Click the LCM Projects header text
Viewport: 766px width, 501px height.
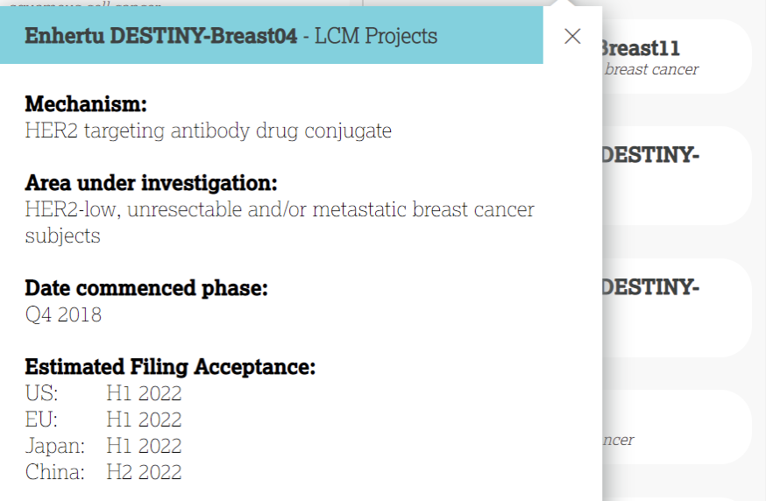click(x=376, y=36)
